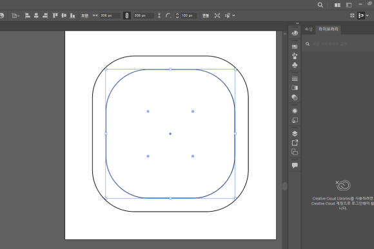374x249 pixels.
Task: Expand the panel dock double-arrow
Action: [x=297, y=23]
